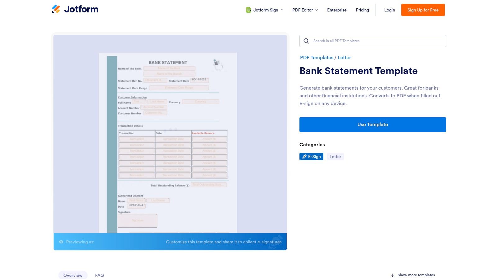Click the pen icon in E-Sign tag

click(x=304, y=157)
